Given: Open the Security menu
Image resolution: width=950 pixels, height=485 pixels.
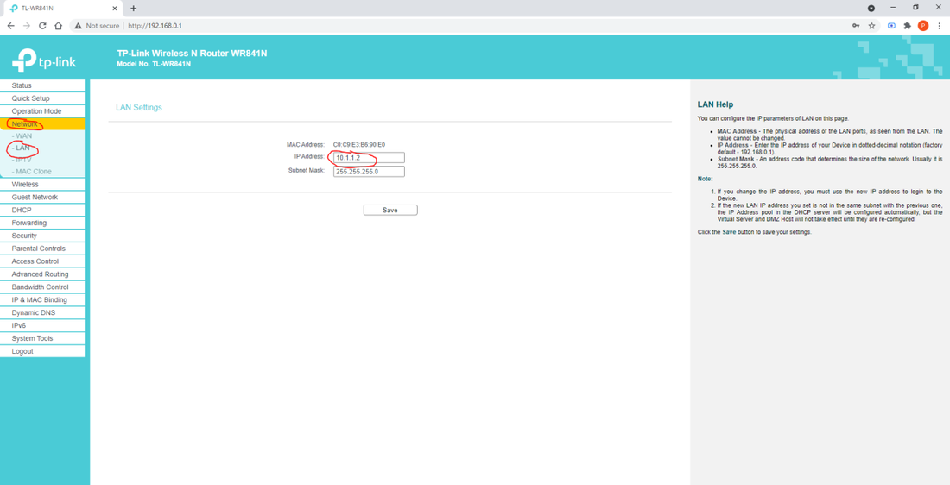Looking at the screenshot, I should (43, 236).
